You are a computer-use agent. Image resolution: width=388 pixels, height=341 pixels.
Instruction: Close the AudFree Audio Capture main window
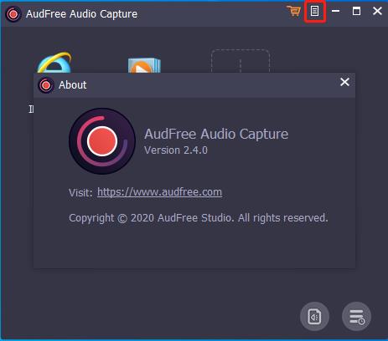click(377, 11)
